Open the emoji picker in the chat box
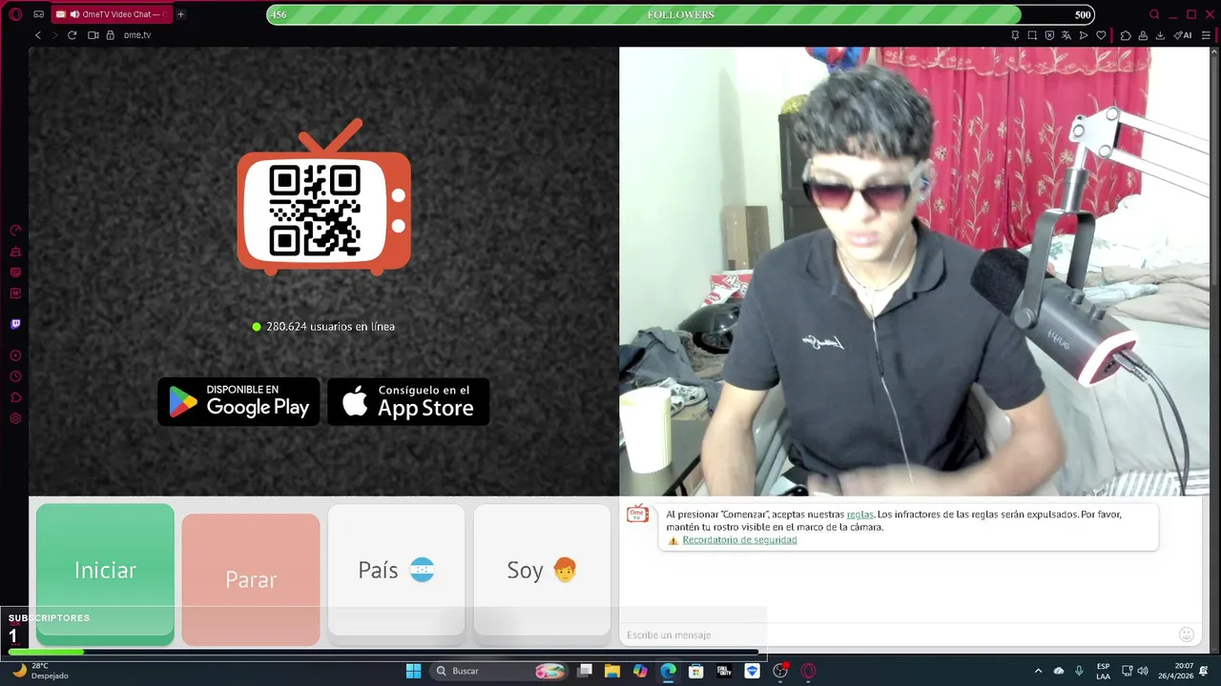The image size is (1221, 686). click(1187, 635)
